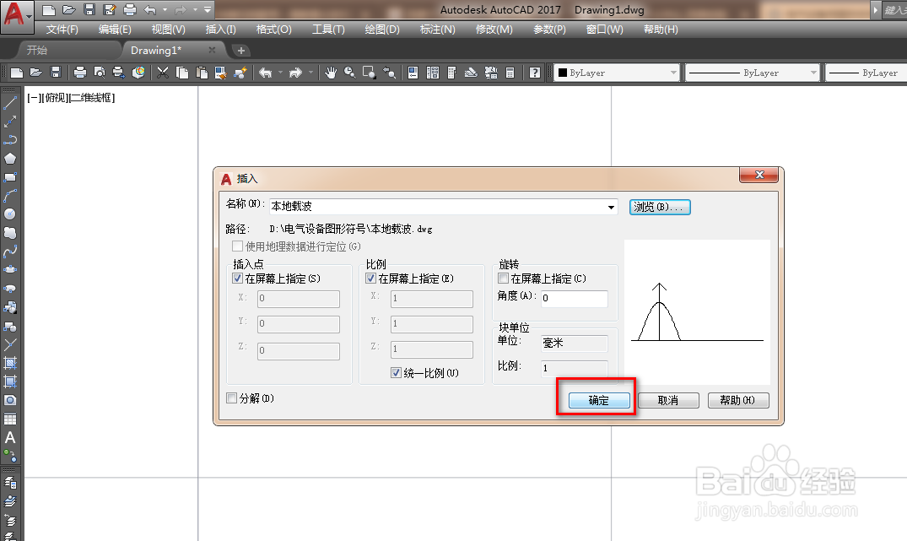Click the 帮助(H) button in dialog

[738, 400]
